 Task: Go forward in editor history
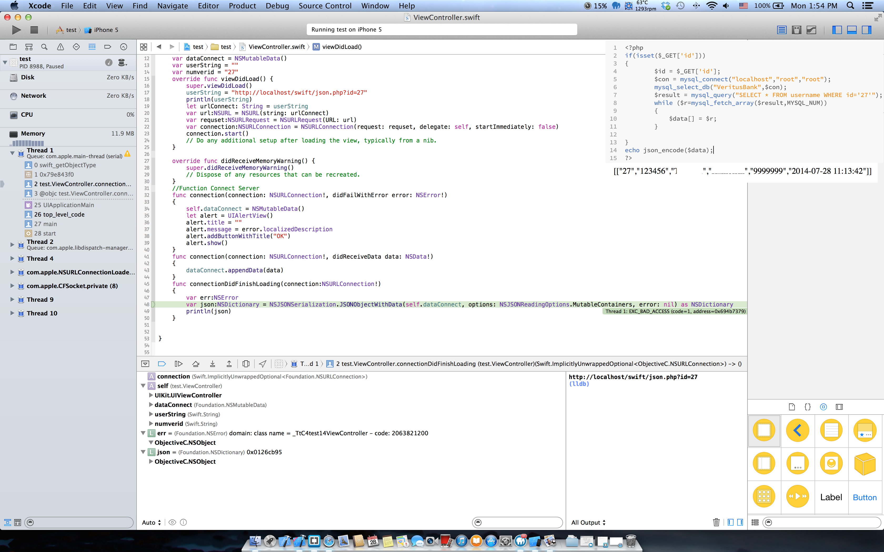[x=172, y=47]
